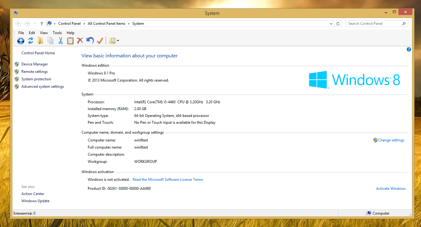The image size is (421, 227).
Task: Click the blue Help question mark icon
Action: 409,49
